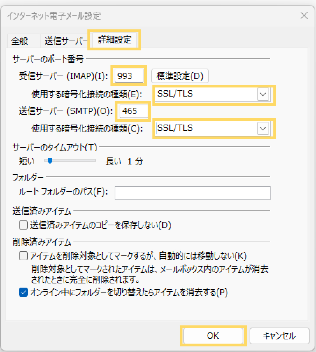Check アイテムを削除対象としてマークする option
Viewport: 316px width, 352px height.
click(x=23, y=256)
